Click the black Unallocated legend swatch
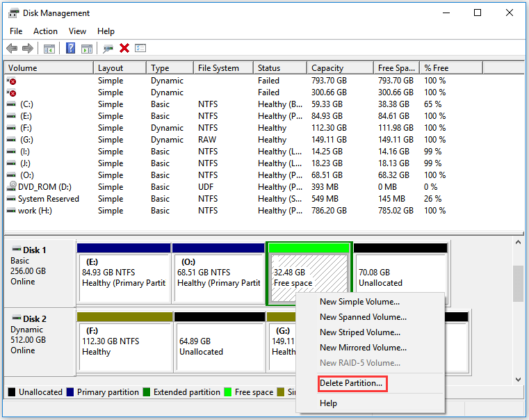The width and height of the screenshot is (529, 420). click(12, 392)
